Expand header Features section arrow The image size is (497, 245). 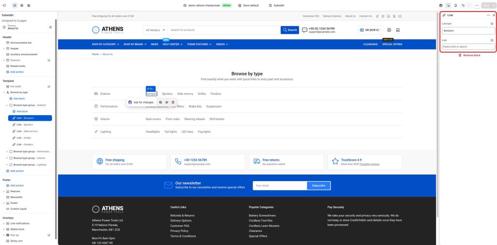coord(4,60)
